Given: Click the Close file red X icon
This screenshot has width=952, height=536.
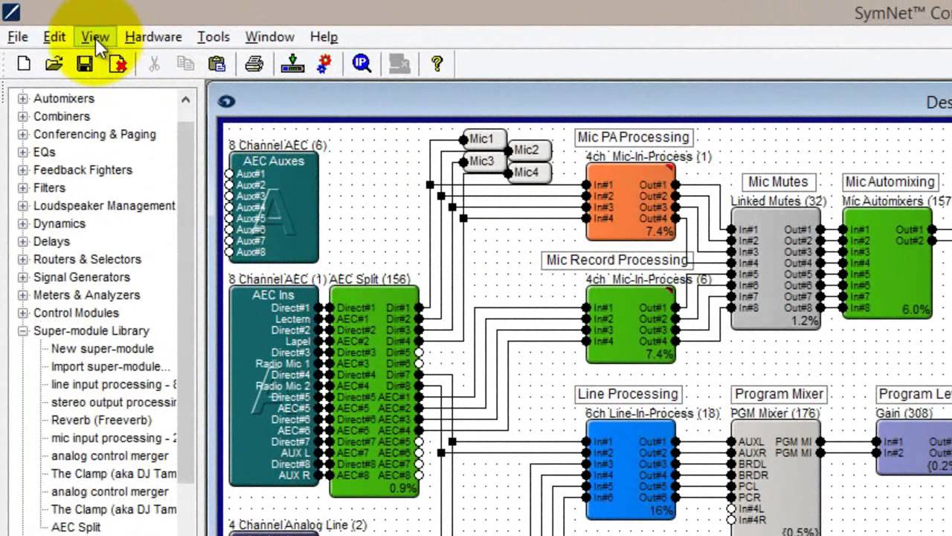Looking at the screenshot, I should click(118, 64).
